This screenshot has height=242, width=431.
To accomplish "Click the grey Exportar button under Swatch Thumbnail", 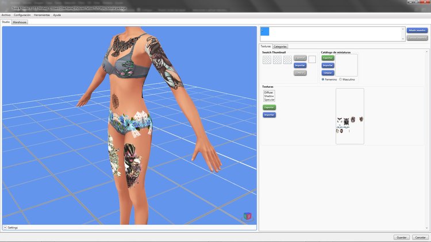I will pyautogui.click(x=300, y=57).
